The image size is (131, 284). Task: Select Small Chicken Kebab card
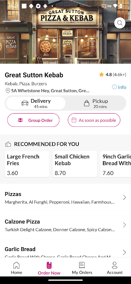75,164
